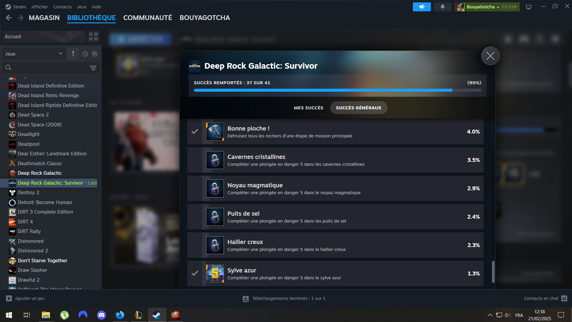
Task: Click the Contacts et chat icon
Action: (564, 298)
